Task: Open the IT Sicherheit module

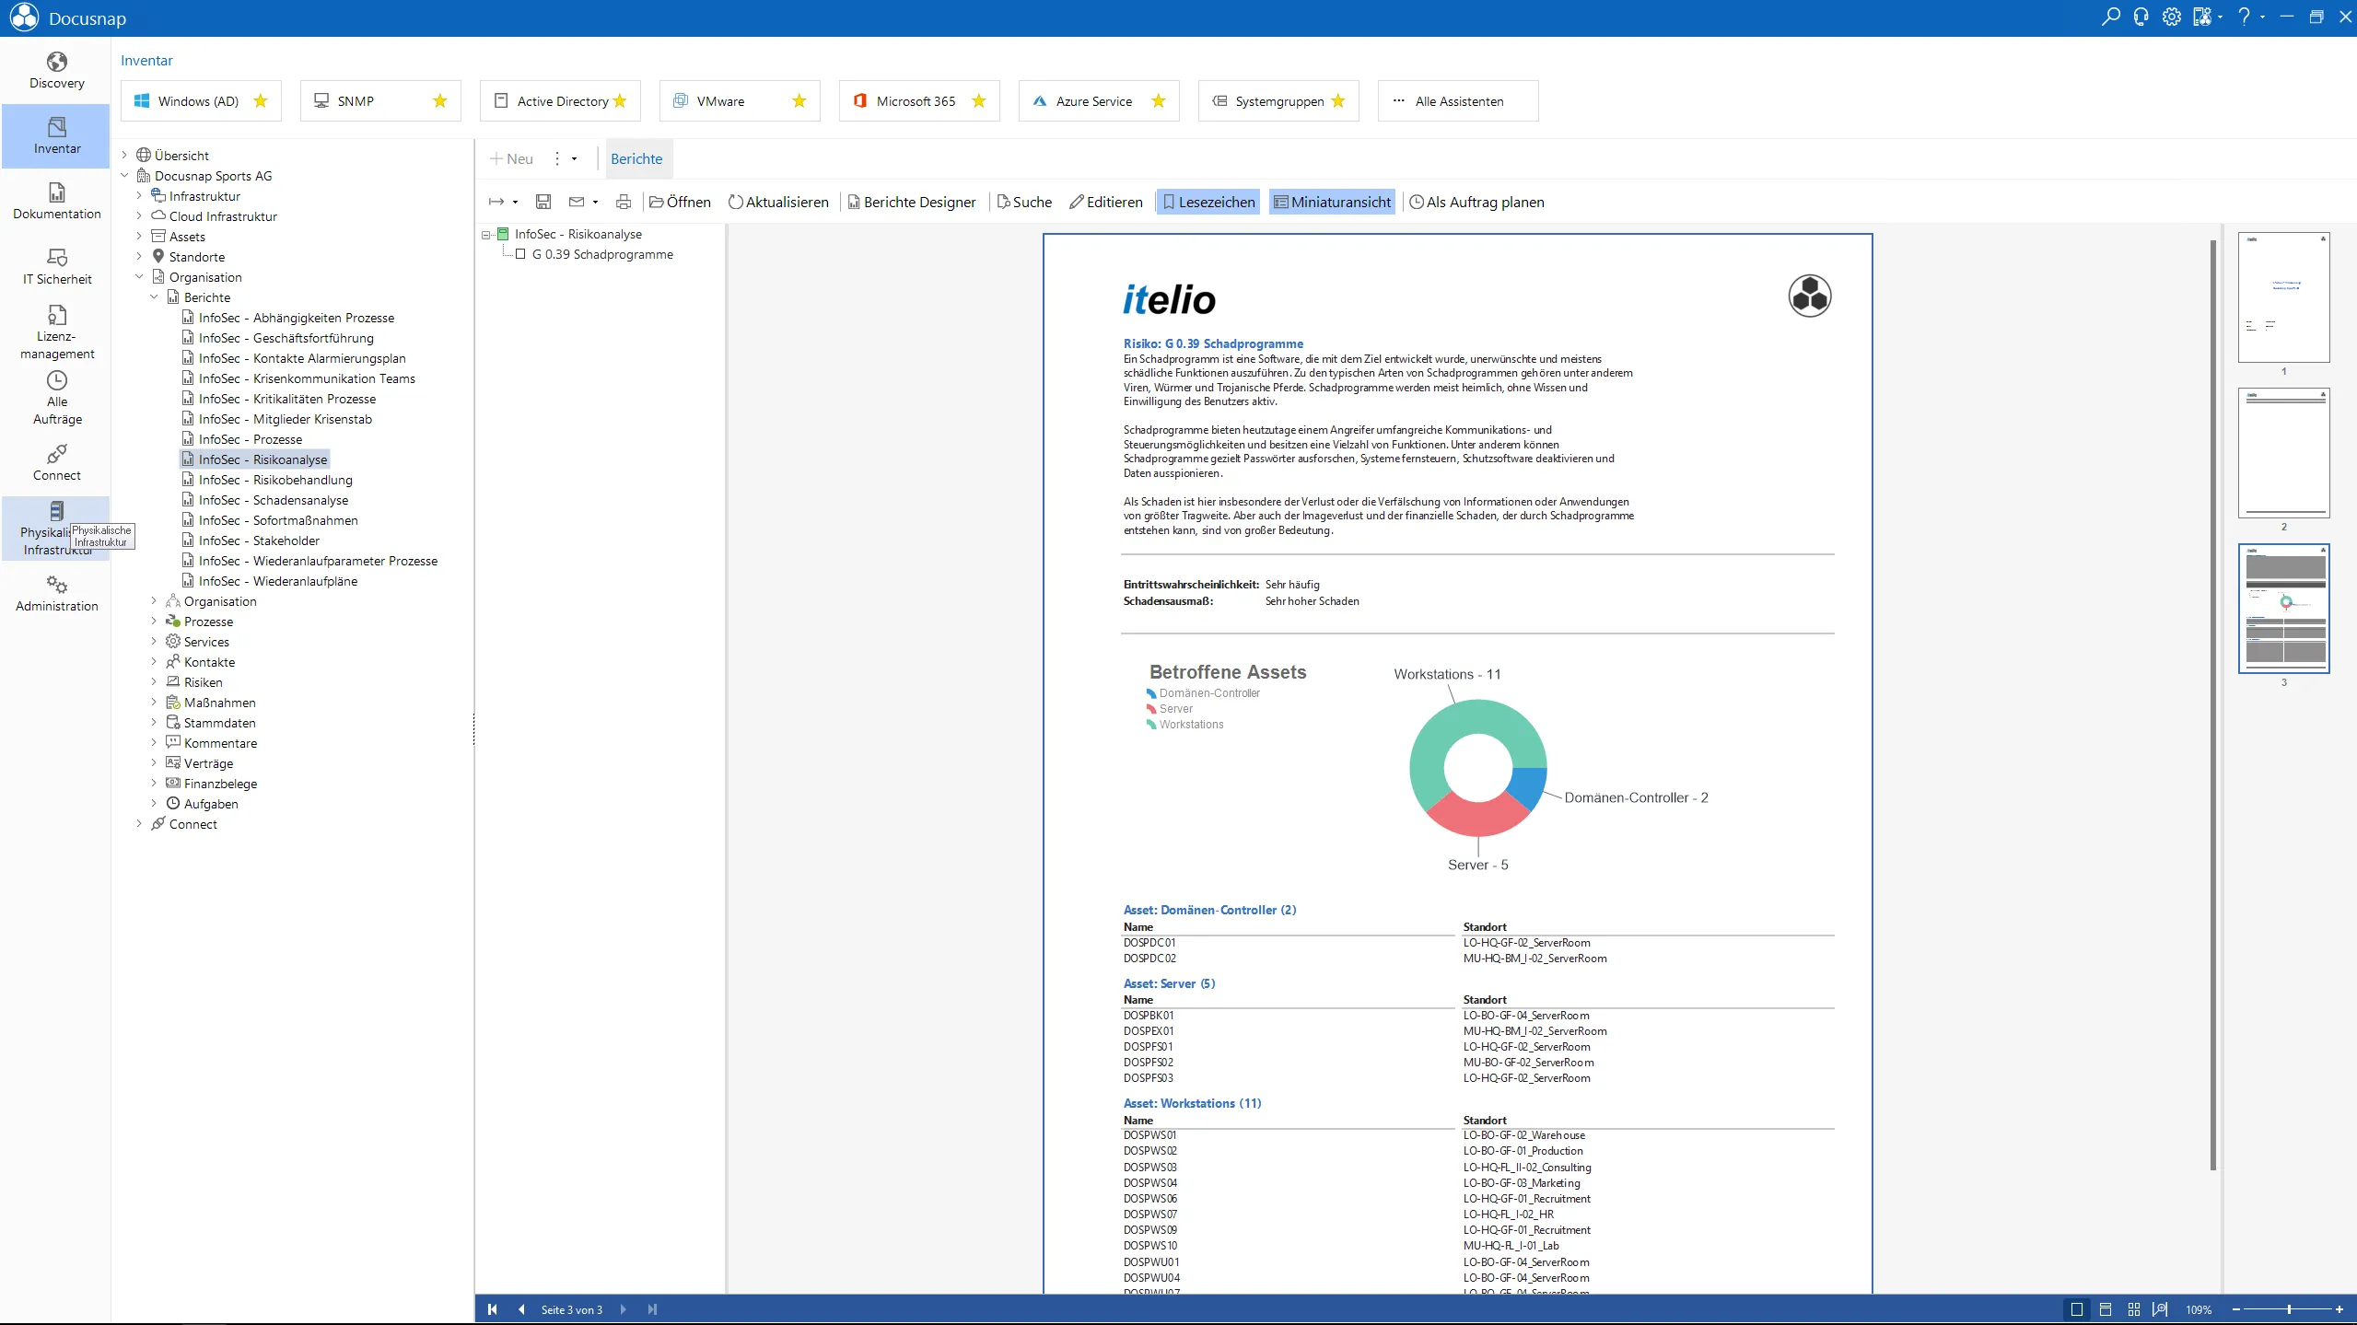Action: tap(57, 267)
